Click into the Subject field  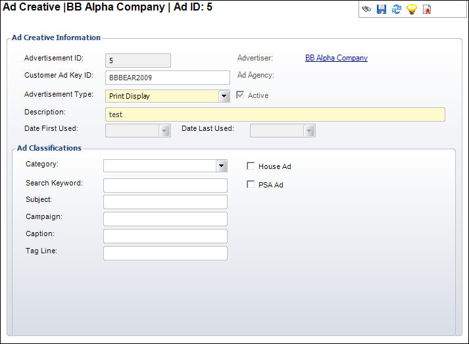click(165, 202)
